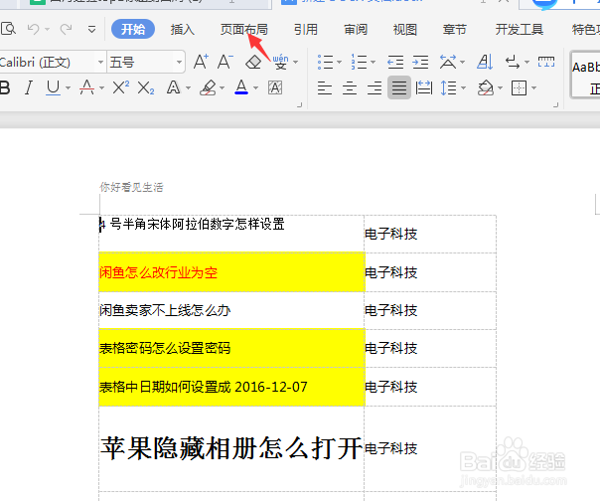The image size is (600, 501).
Task: Open the 页面布局 tab
Action: [243, 29]
